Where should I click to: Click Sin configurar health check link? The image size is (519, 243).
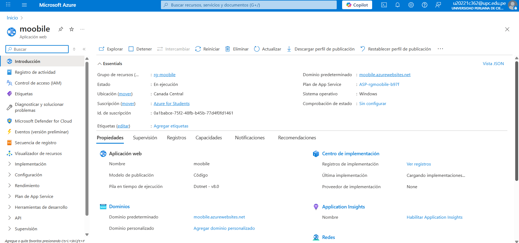[x=373, y=104]
